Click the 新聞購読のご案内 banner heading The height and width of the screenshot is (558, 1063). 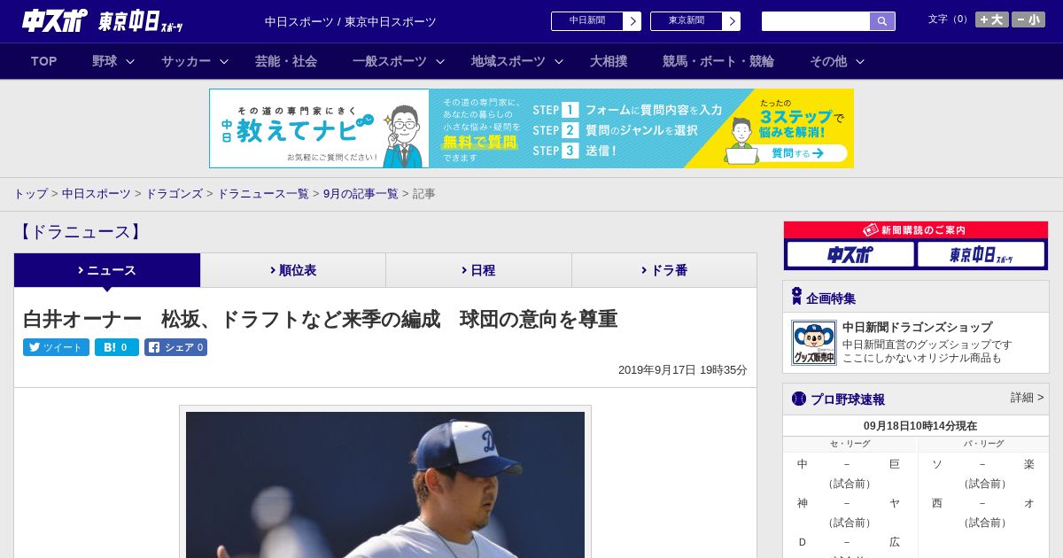(x=916, y=229)
